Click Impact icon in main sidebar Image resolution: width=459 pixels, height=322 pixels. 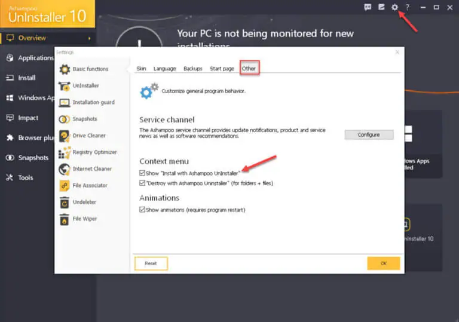(x=10, y=118)
